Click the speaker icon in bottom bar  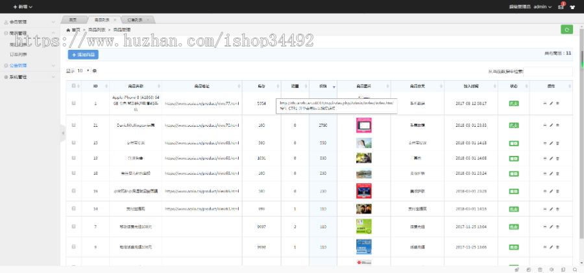click(552, 269)
